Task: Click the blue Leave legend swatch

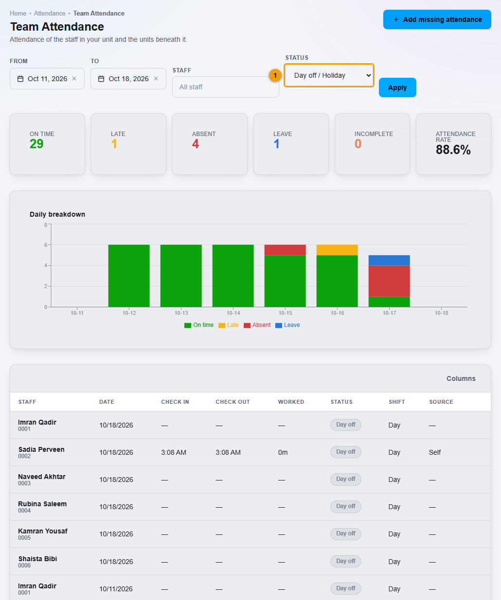Action: coord(279,326)
